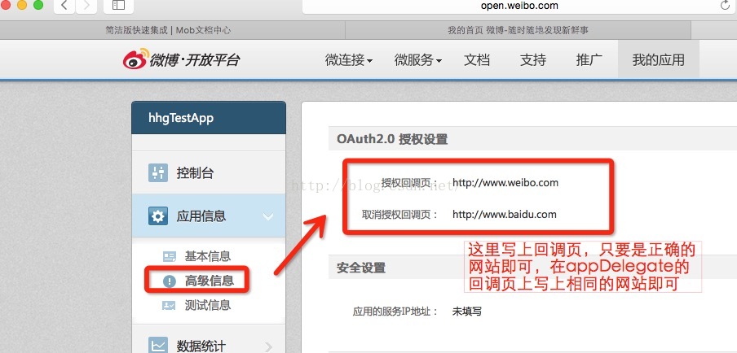The width and height of the screenshot is (737, 353).
Task: Open the 高级信息 submenu item
Action: (209, 281)
